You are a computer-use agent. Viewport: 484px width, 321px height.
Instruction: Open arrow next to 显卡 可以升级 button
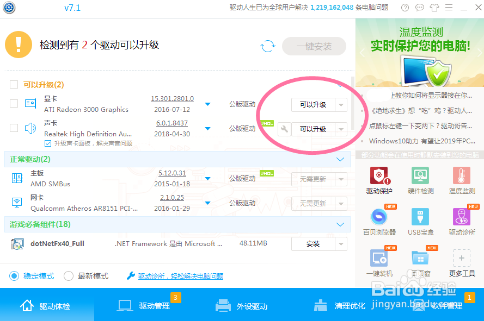click(341, 105)
